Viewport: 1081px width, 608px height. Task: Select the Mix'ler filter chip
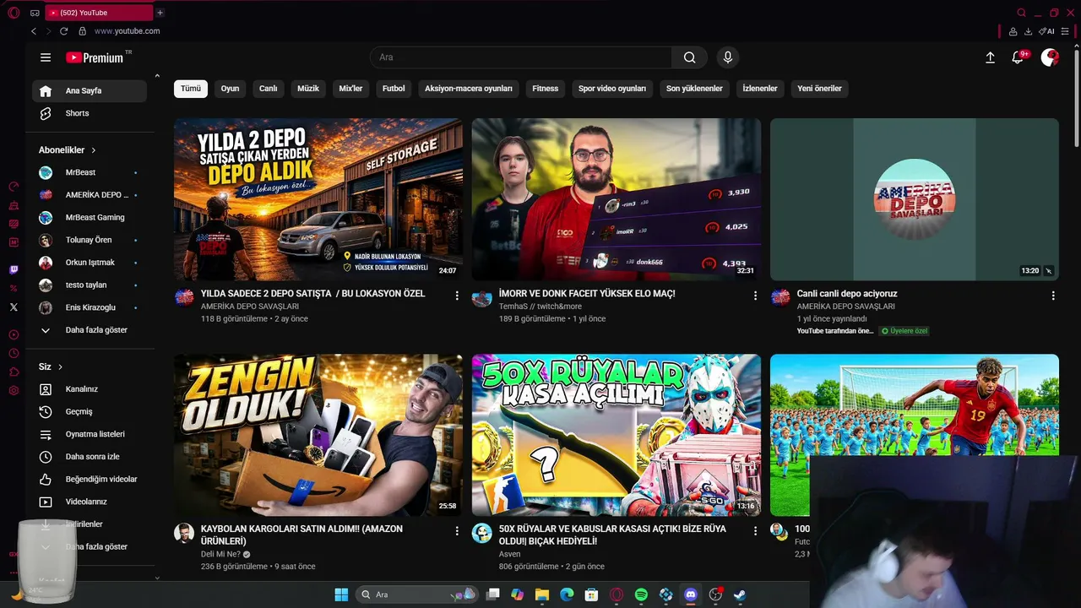click(x=350, y=89)
